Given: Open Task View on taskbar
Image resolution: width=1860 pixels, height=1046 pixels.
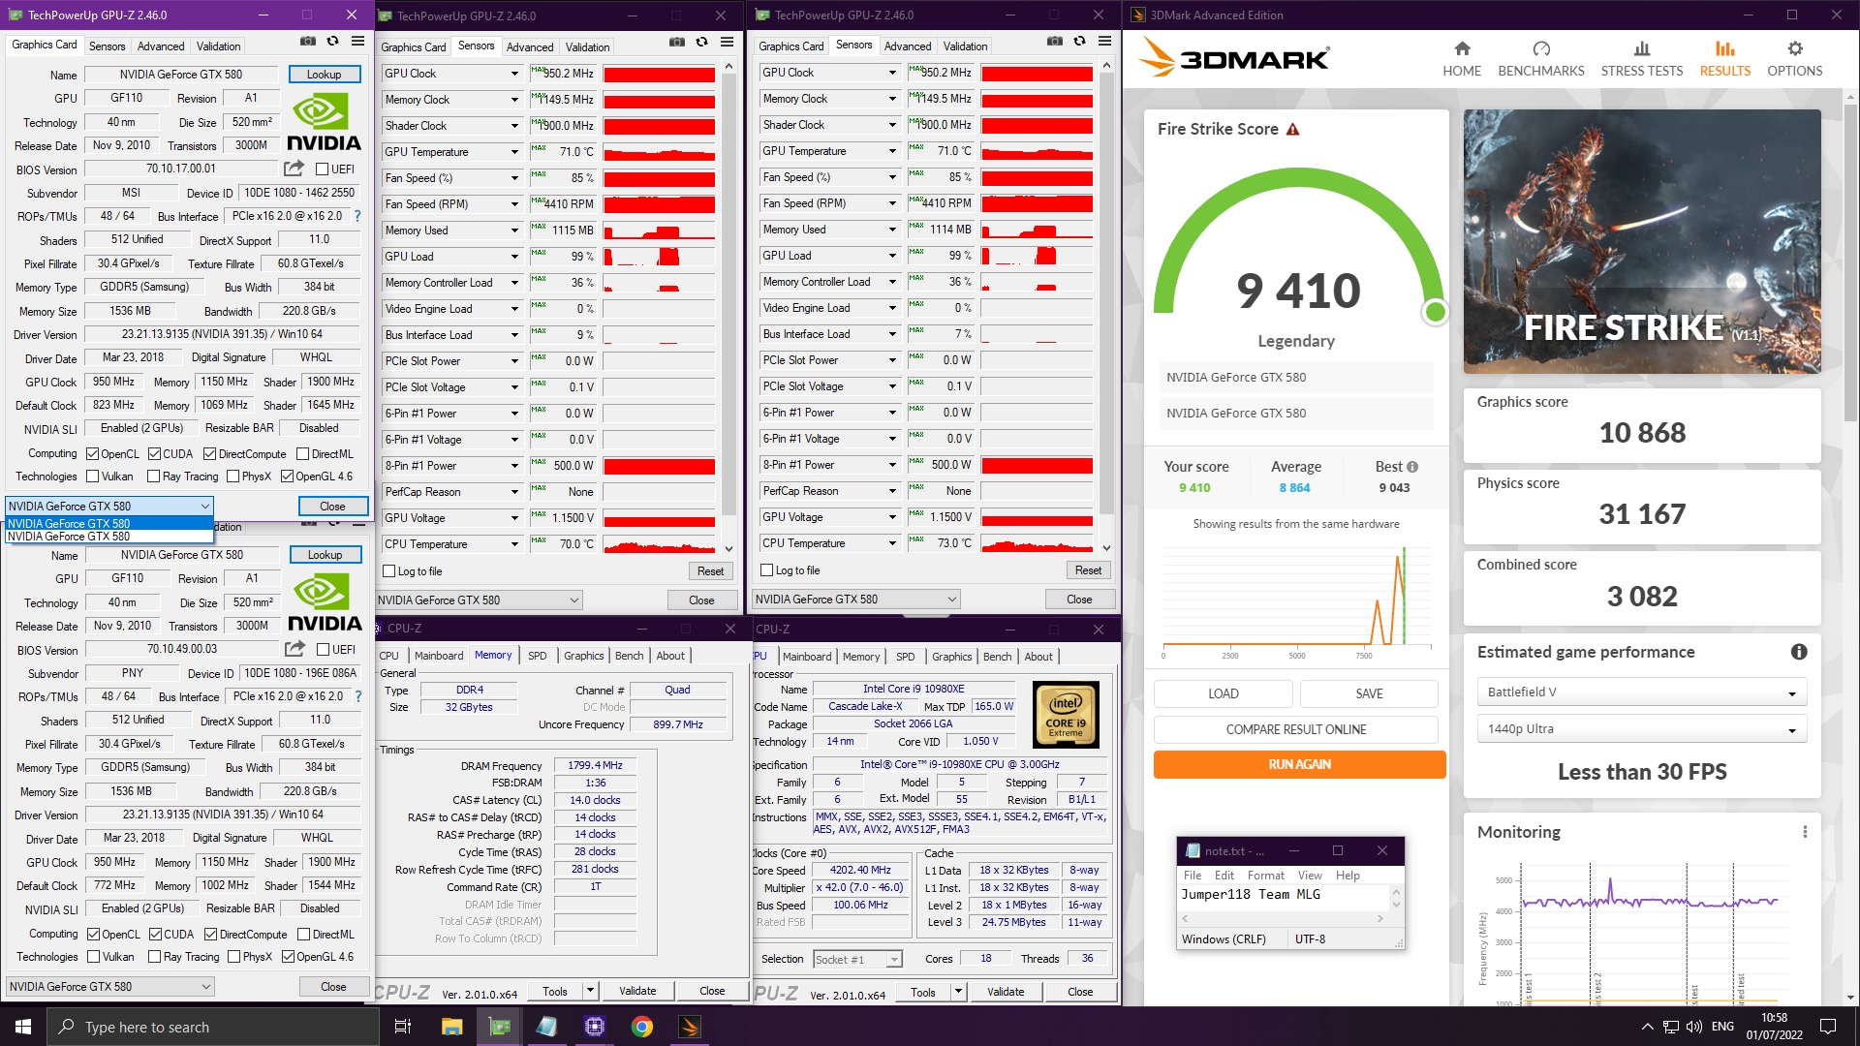Looking at the screenshot, I should tap(403, 1027).
